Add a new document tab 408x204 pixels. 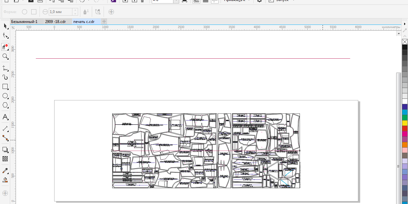(104, 22)
